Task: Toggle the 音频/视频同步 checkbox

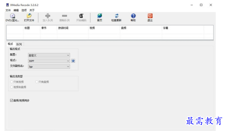Action: coord(12,100)
